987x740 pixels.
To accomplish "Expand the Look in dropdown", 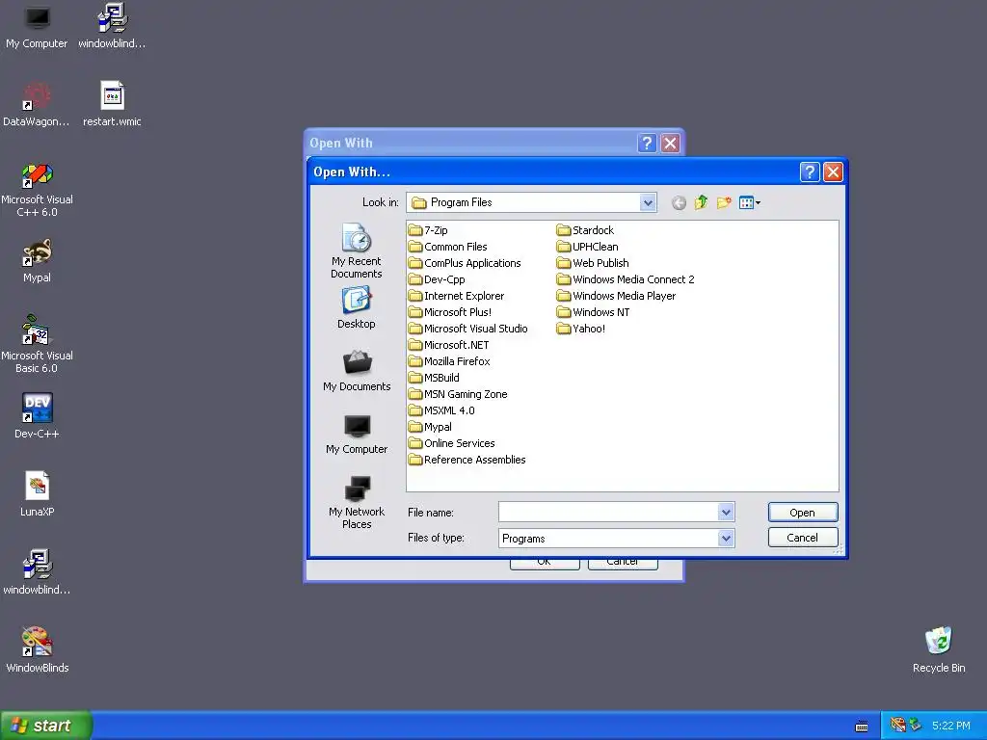I will tap(647, 202).
